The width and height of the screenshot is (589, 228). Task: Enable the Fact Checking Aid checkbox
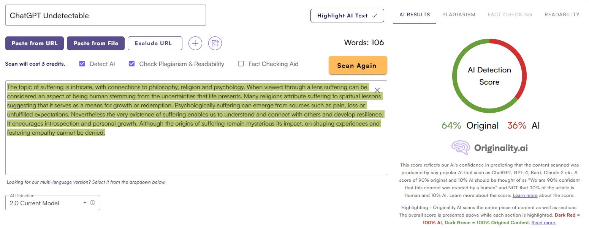241,64
